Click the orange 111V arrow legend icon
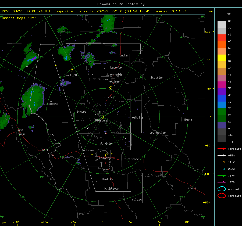 [x=222, y=162]
